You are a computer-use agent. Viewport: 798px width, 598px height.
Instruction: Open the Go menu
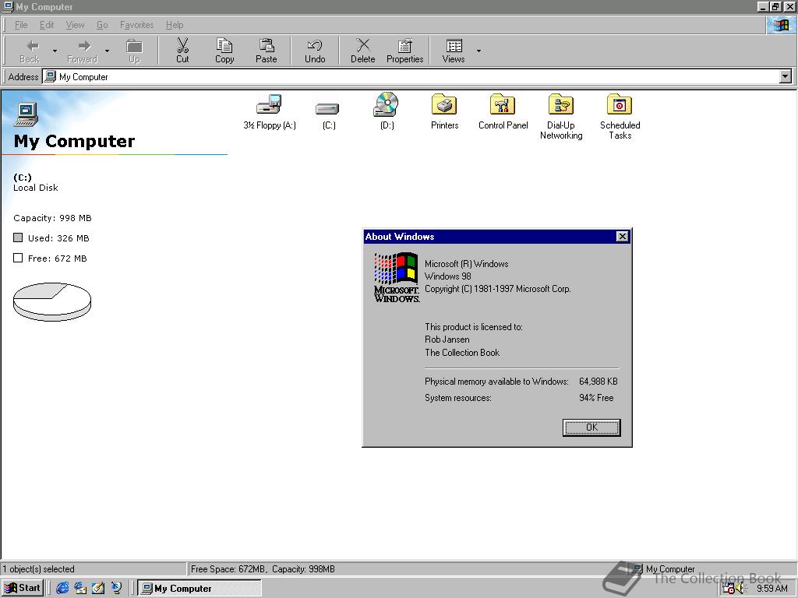tap(102, 25)
